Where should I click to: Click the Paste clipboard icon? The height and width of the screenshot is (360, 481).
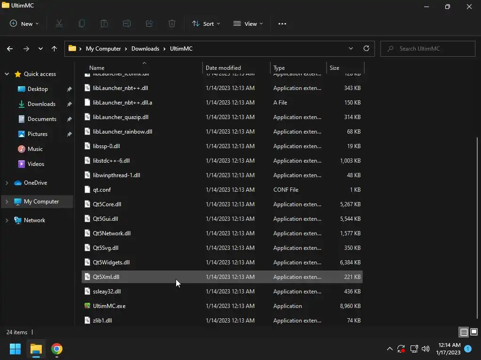104,23
